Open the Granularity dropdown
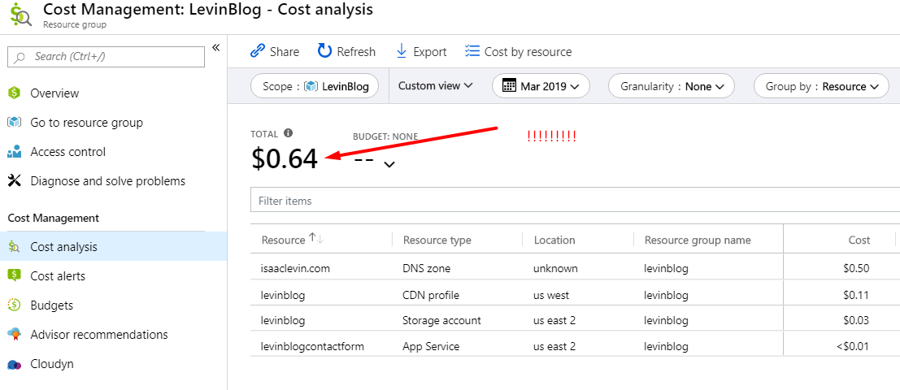The image size is (900, 390). [x=672, y=86]
